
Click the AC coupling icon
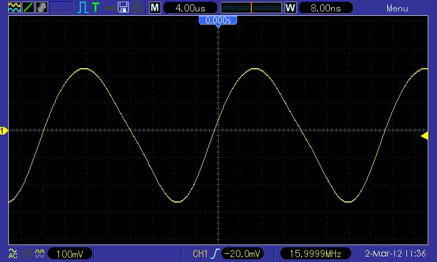pyautogui.click(x=13, y=253)
